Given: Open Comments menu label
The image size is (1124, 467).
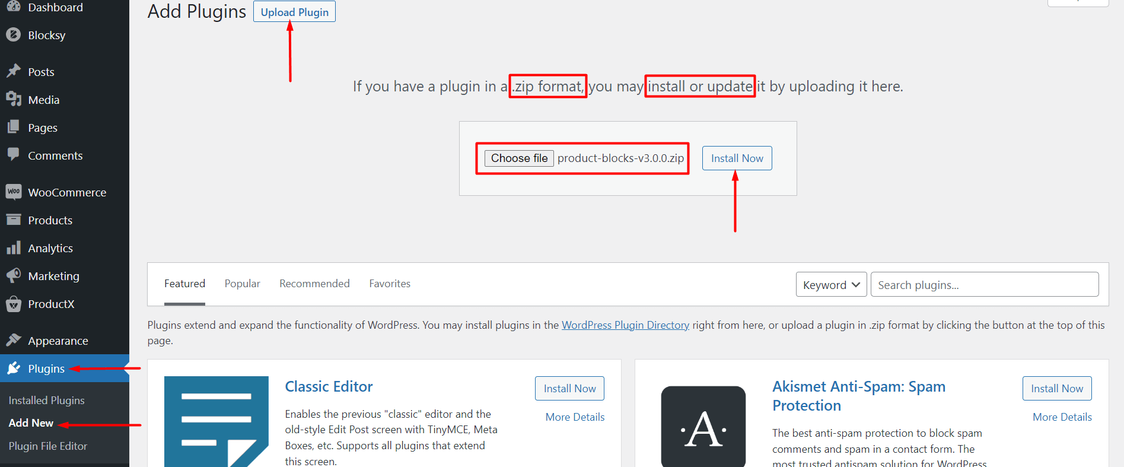Looking at the screenshot, I should [x=55, y=155].
